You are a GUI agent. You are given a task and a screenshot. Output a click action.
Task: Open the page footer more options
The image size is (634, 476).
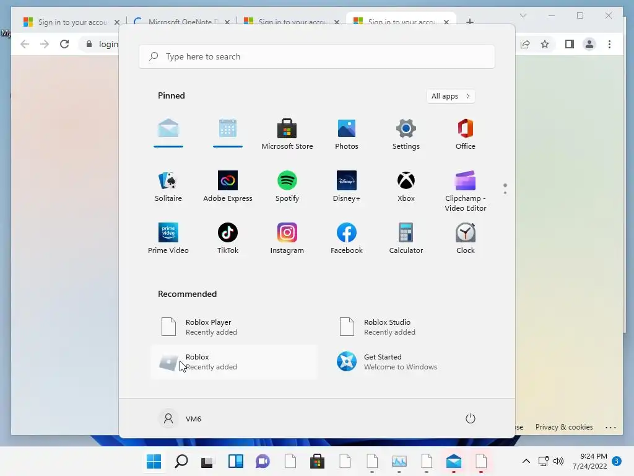click(x=611, y=428)
